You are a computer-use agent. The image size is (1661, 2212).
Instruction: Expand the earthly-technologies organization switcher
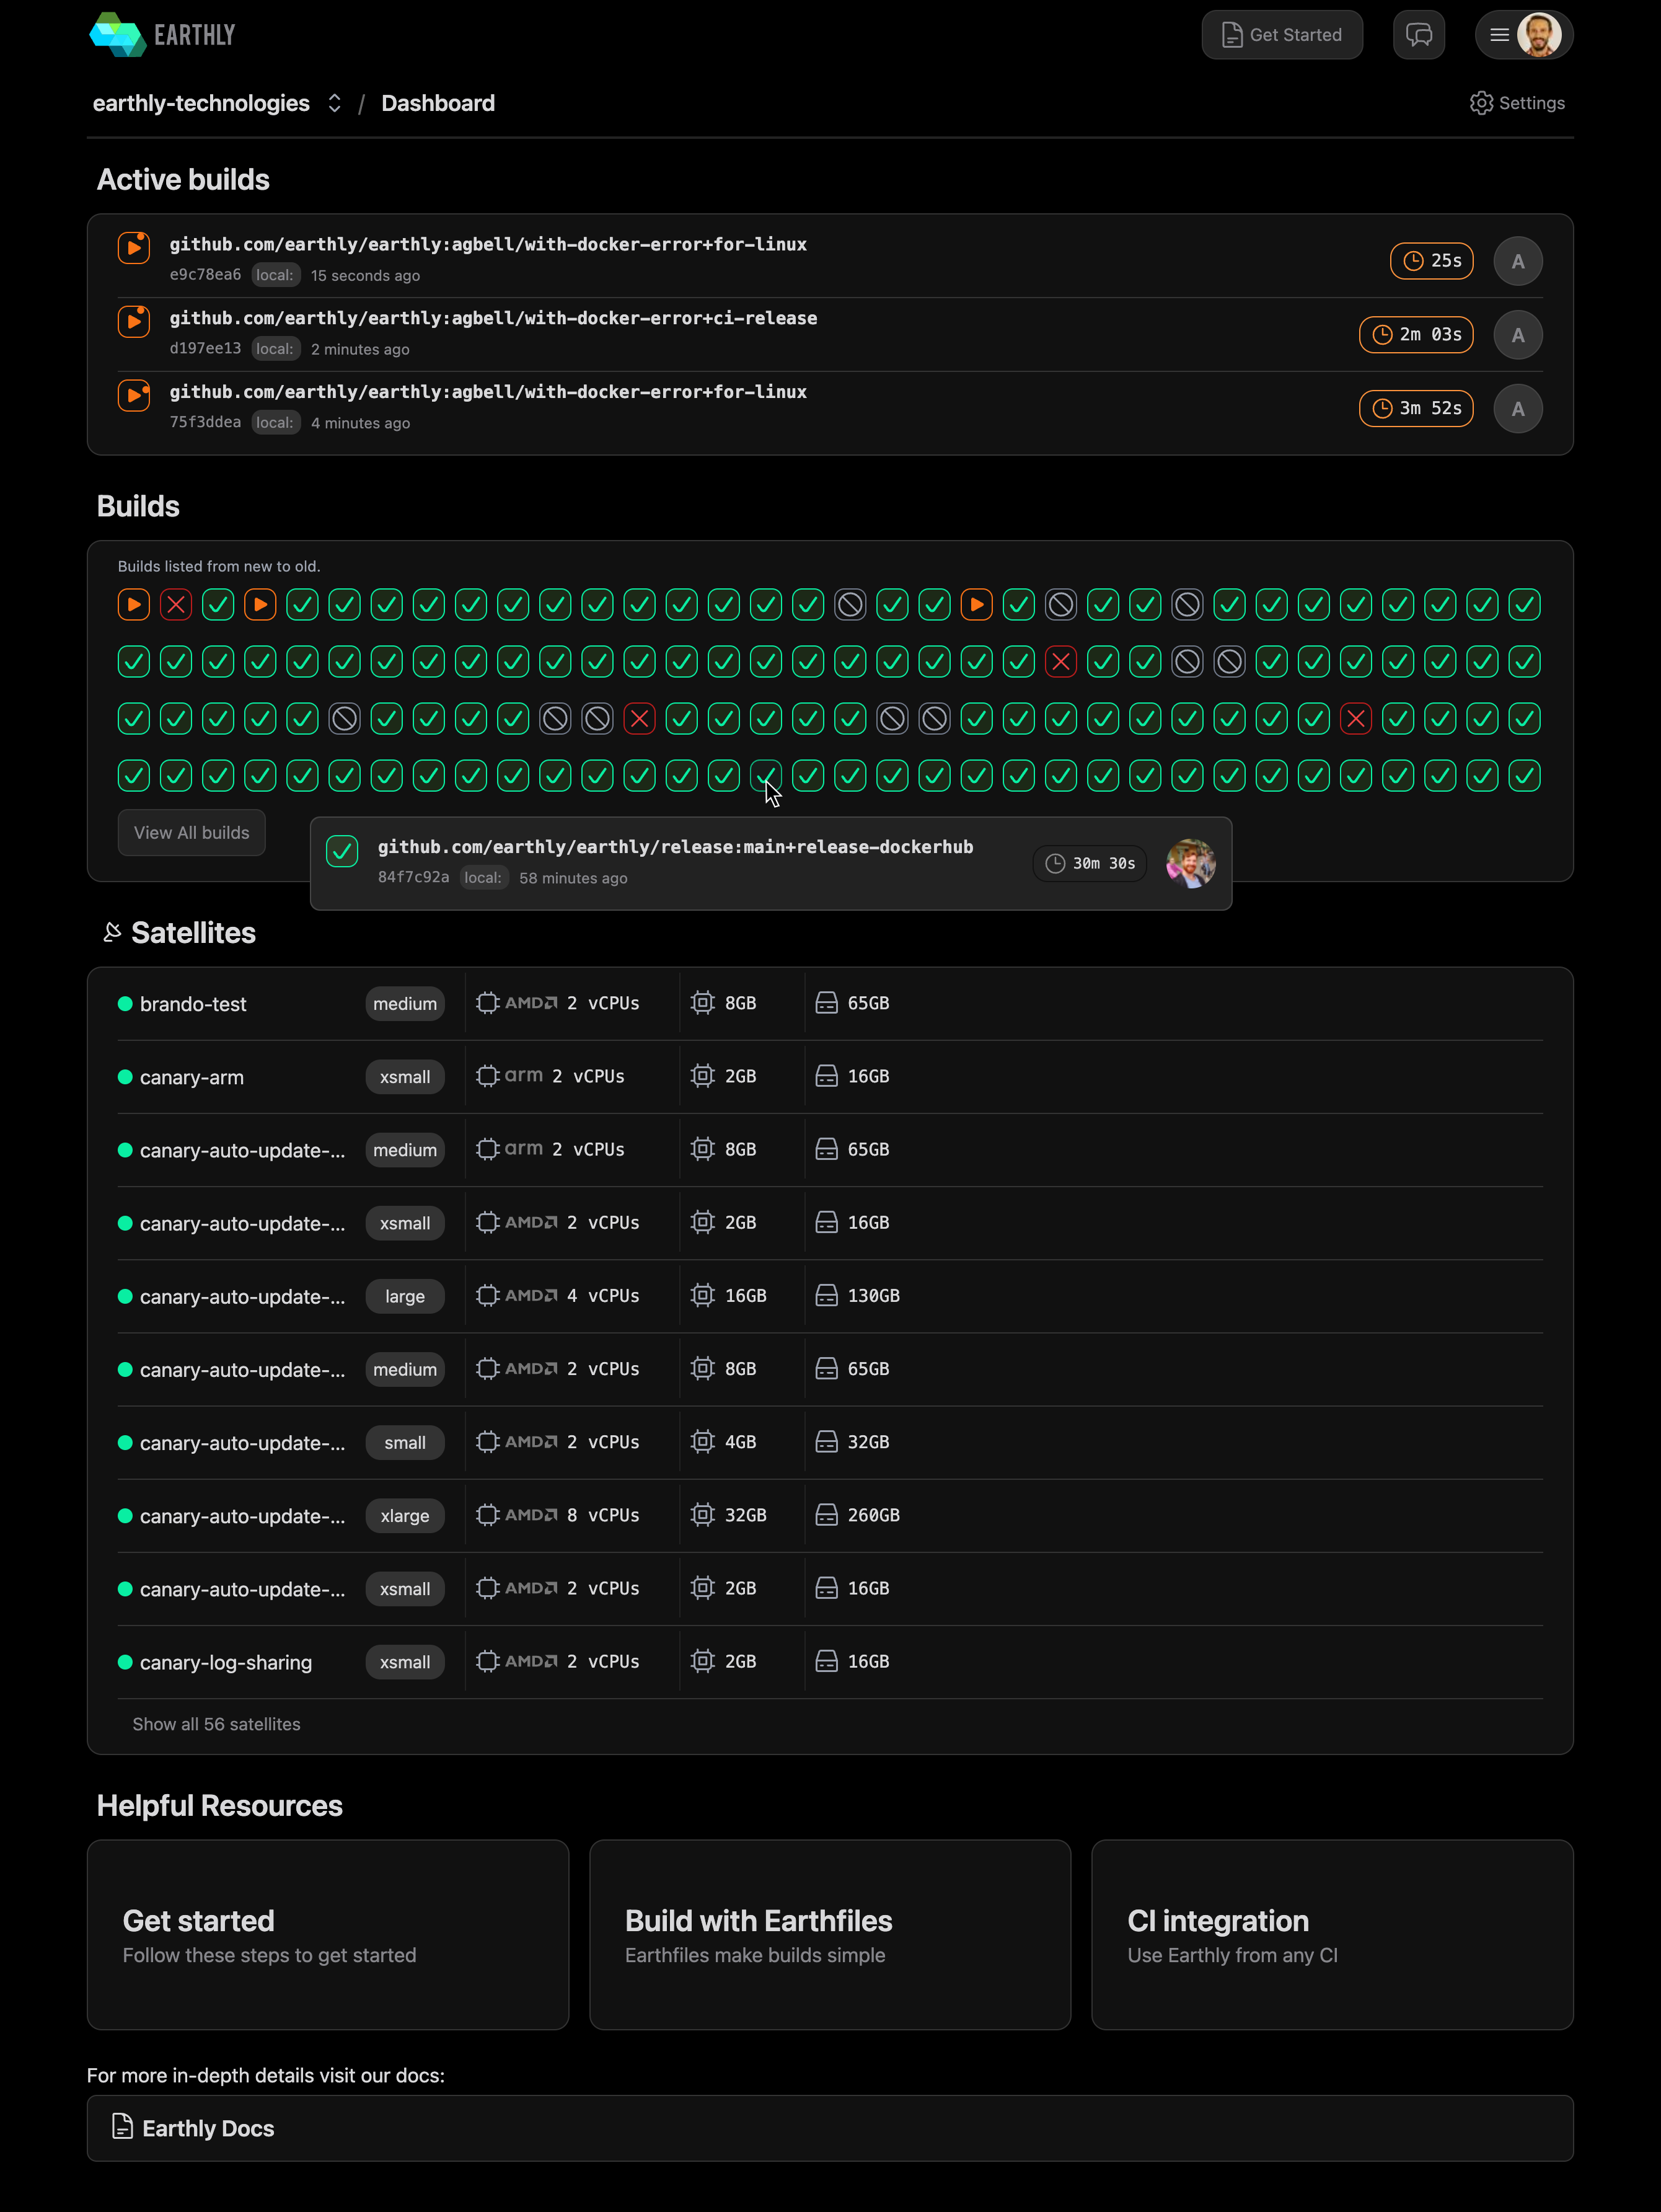334,103
